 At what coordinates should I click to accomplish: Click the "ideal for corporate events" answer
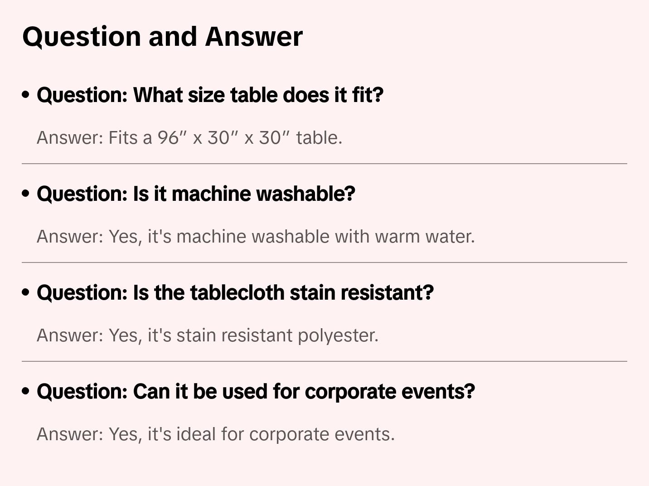pyautogui.click(x=216, y=434)
